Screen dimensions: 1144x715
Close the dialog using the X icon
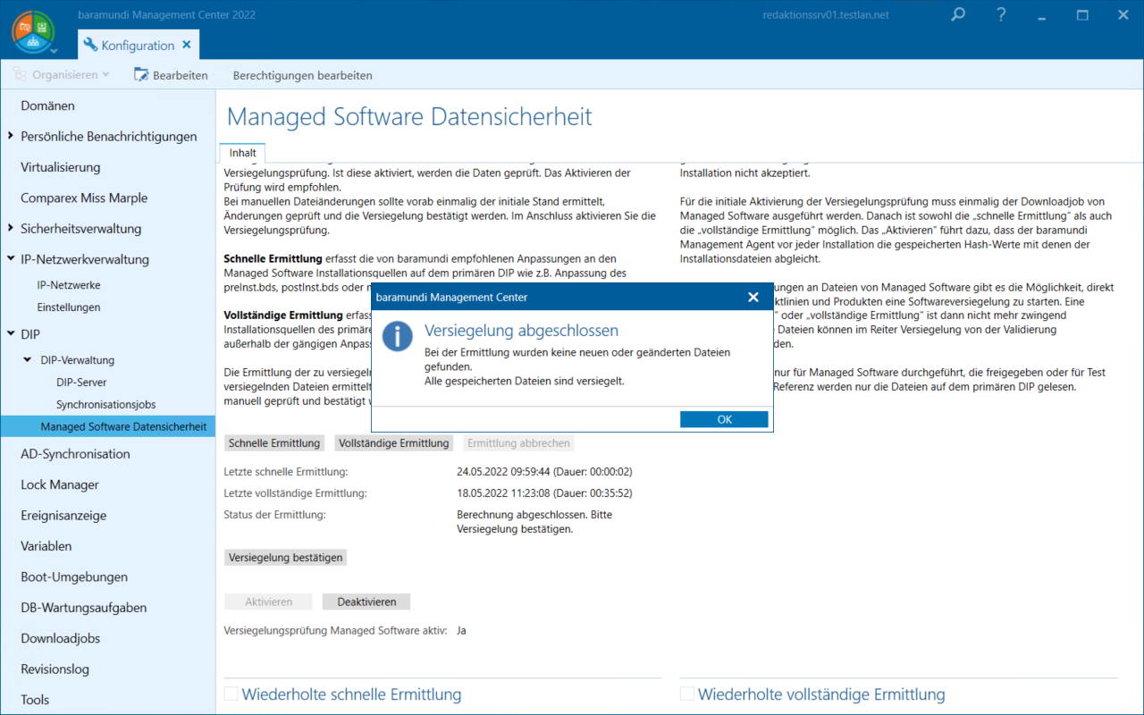753,297
